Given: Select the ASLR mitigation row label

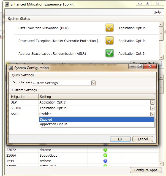Looking at the screenshot, I should pyautogui.click(x=15, y=114).
